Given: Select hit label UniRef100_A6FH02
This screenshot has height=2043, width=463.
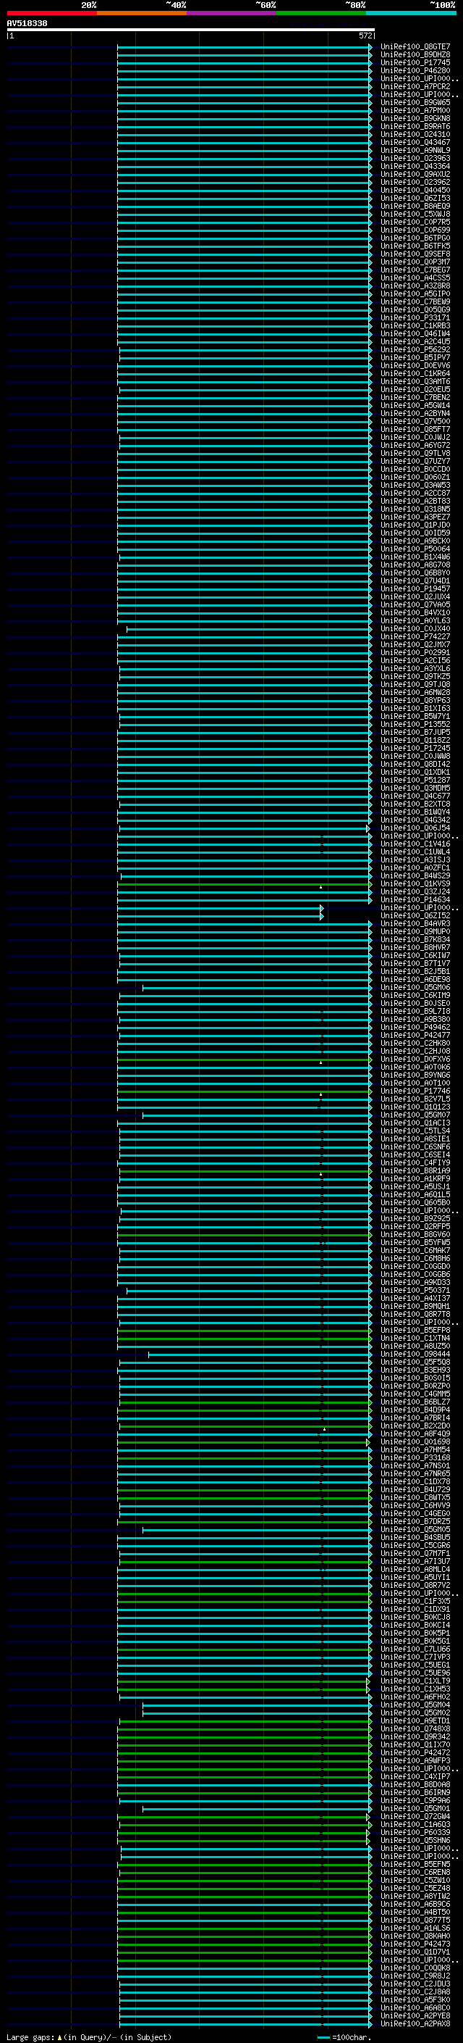Looking at the screenshot, I should pyautogui.click(x=415, y=1697).
